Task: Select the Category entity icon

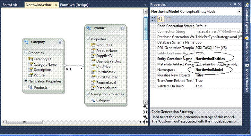Action: (x=26, y=42)
